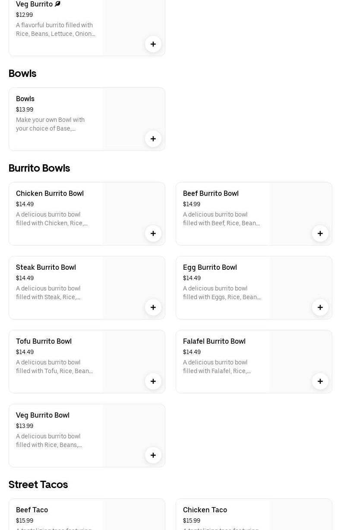Add Veg Burrito to cart
Image resolution: width=347 pixels, height=530 pixels.
[x=153, y=44]
